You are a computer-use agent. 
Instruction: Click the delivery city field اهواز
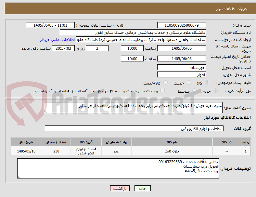pos(181,75)
